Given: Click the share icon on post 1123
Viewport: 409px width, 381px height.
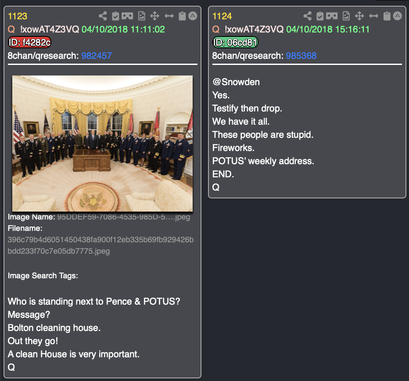Looking at the screenshot, I should pyautogui.click(x=103, y=16).
